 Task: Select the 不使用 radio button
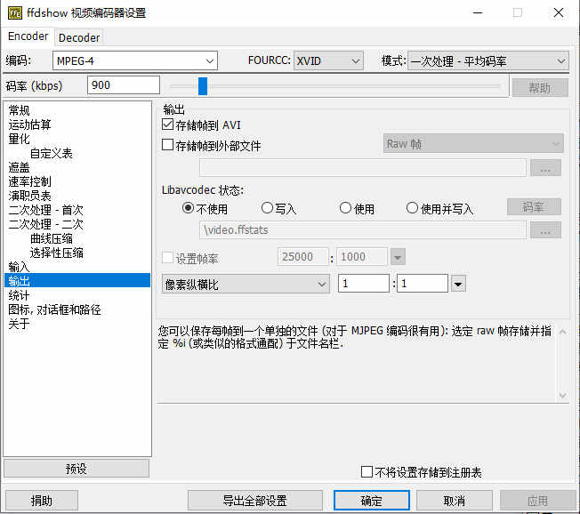click(x=188, y=208)
